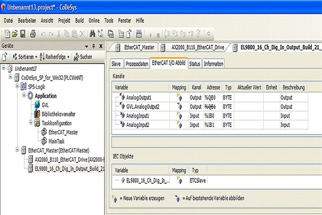Switch to the Prozessdaten tab
This screenshot has width=322, height=215.
[137, 63]
